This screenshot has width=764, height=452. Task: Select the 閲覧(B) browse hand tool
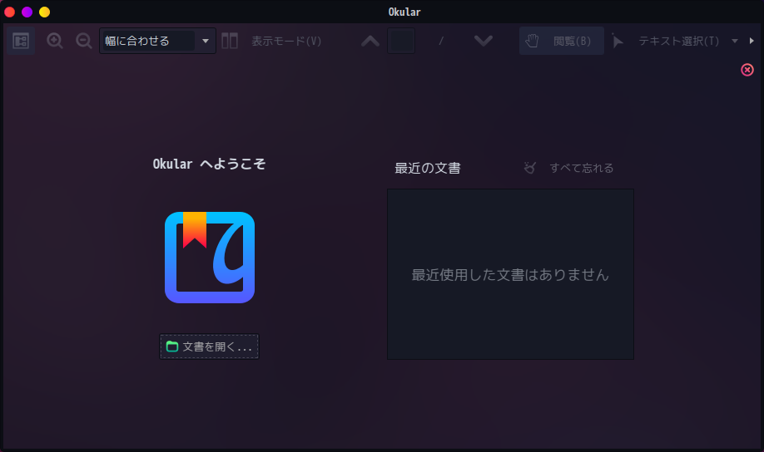(x=561, y=41)
